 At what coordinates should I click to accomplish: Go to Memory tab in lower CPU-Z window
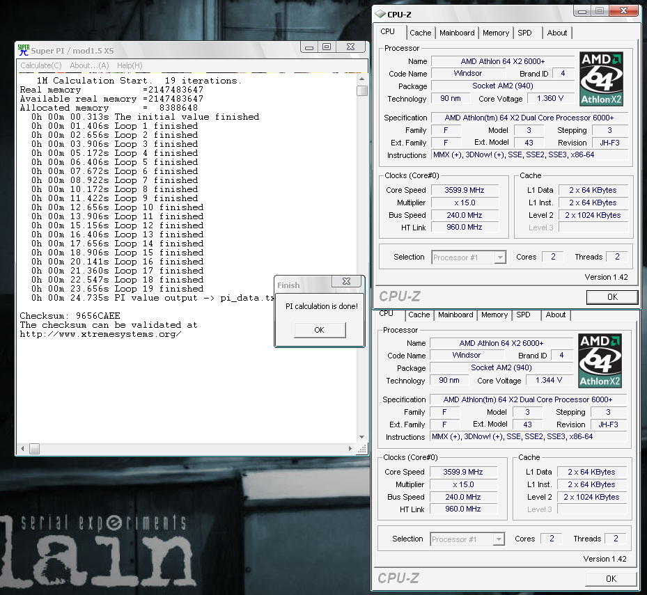[x=494, y=315]
